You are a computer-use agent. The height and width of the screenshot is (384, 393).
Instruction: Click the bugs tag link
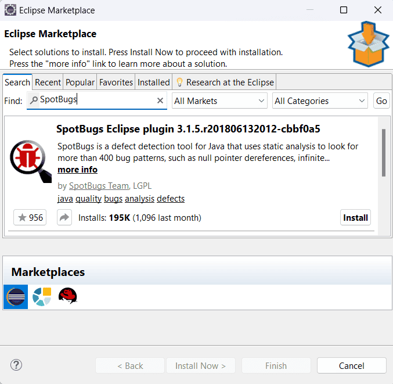click(x=113, y=199)
